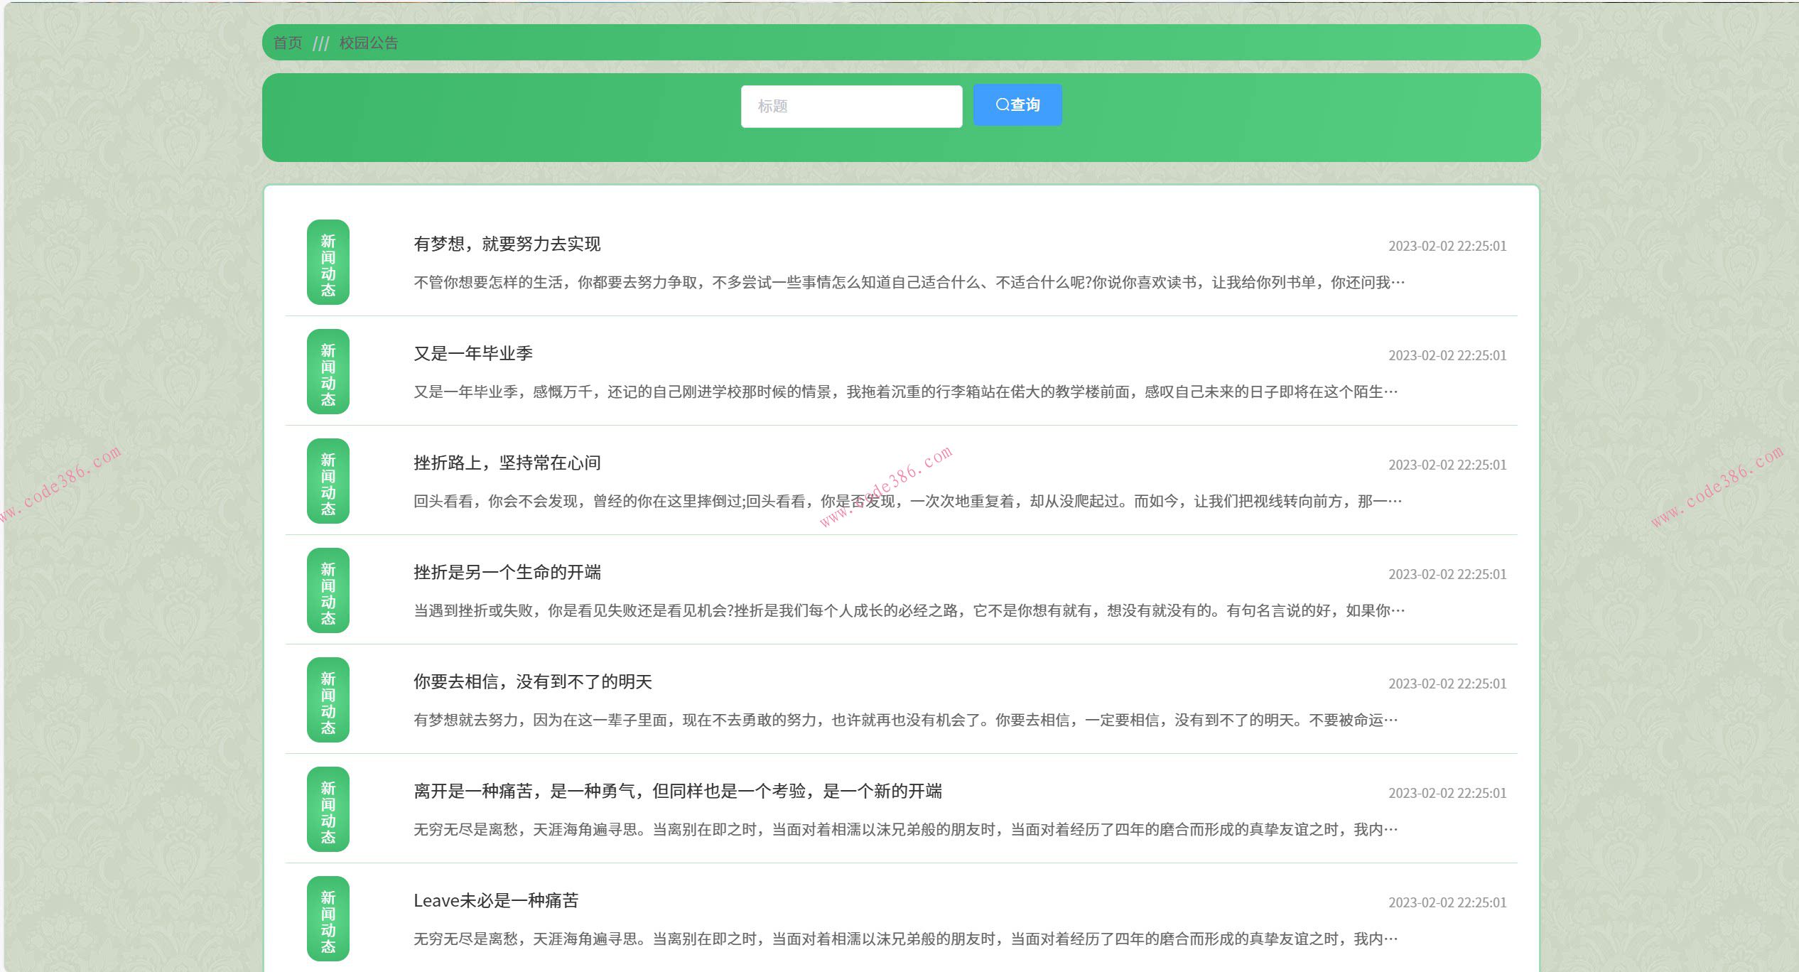
Task: Click the 新闻动态 badge beside 挫折是另一个生命的开端
Action: pyautogui.click(x=328, y=591)
